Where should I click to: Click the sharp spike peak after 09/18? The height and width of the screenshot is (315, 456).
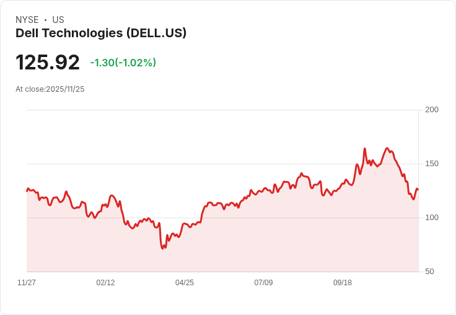coord(365,148)
